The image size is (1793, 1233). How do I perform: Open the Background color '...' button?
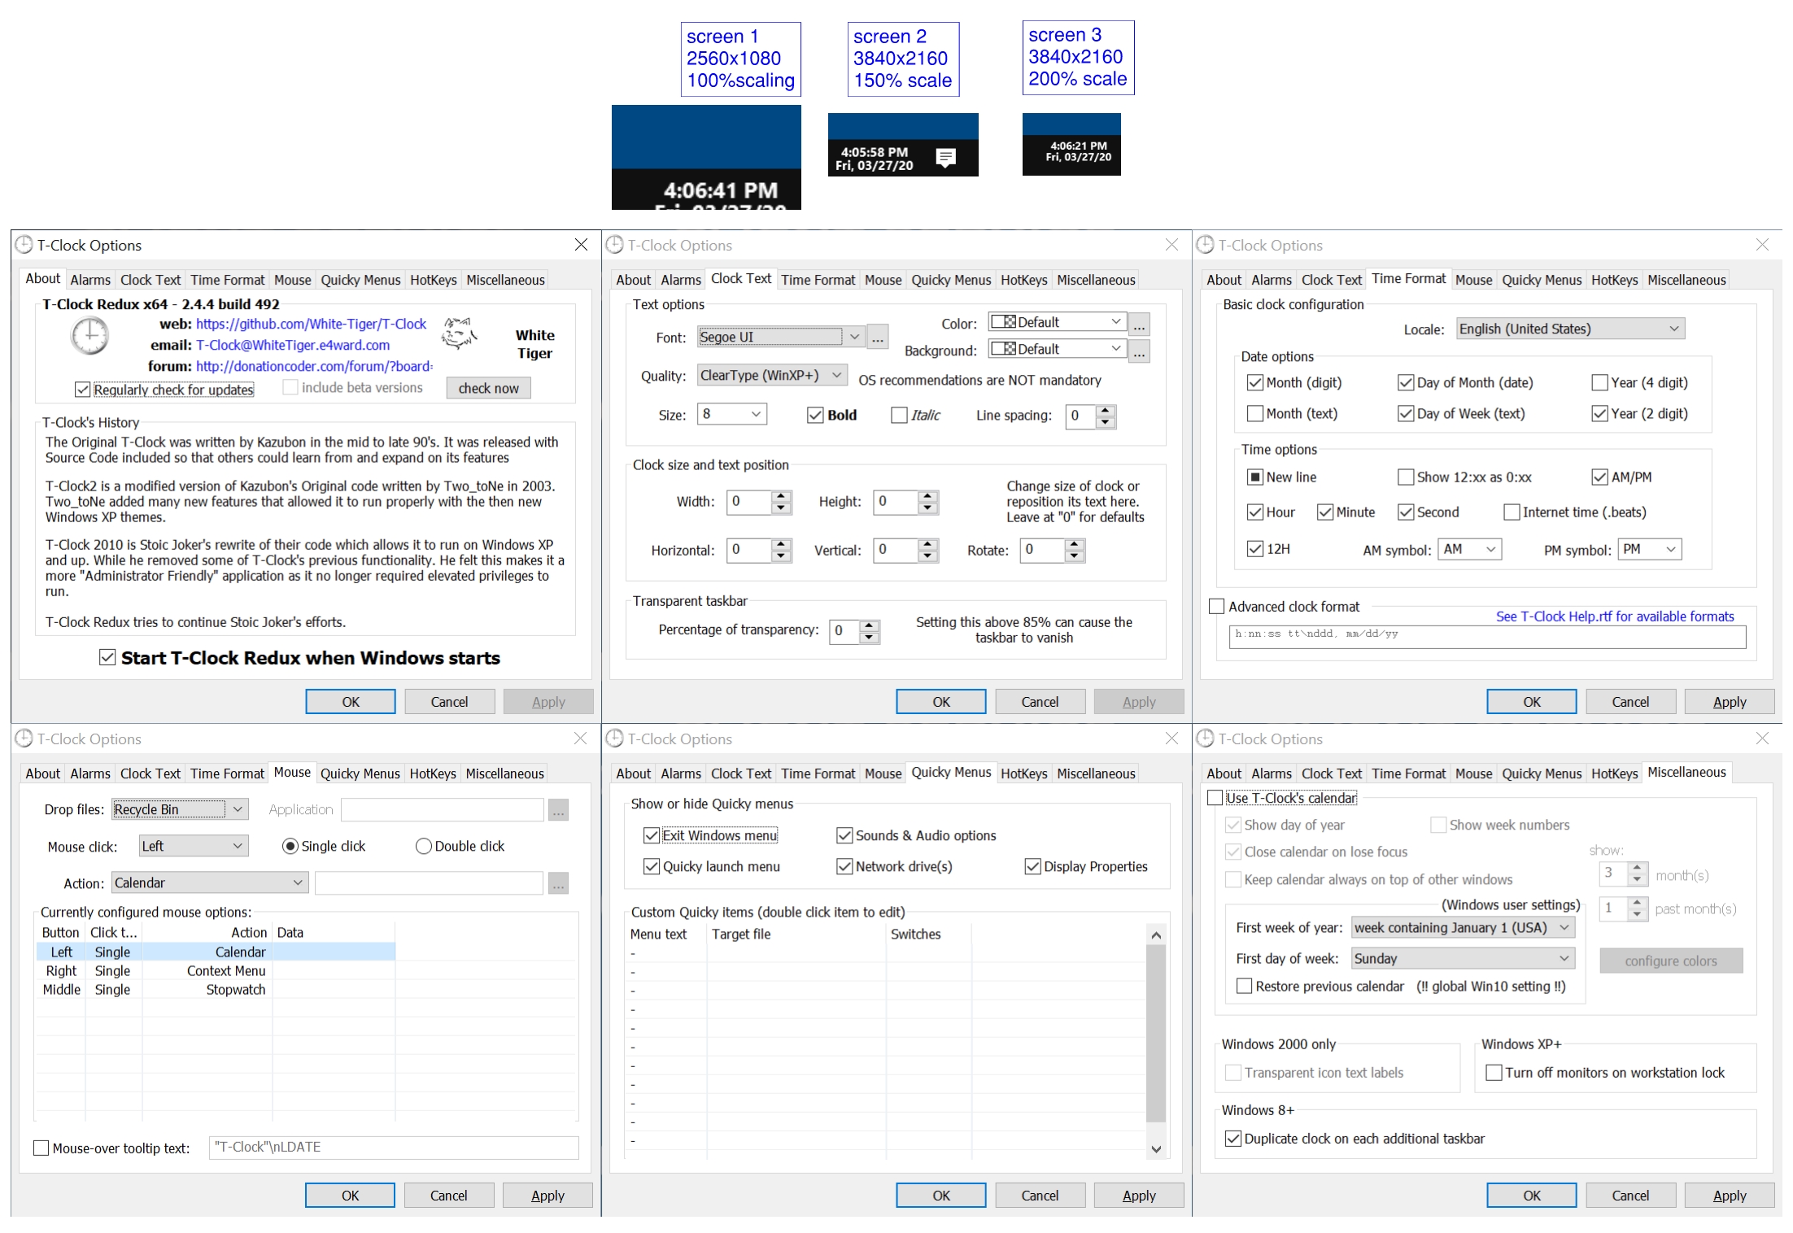coord(1140,350)
